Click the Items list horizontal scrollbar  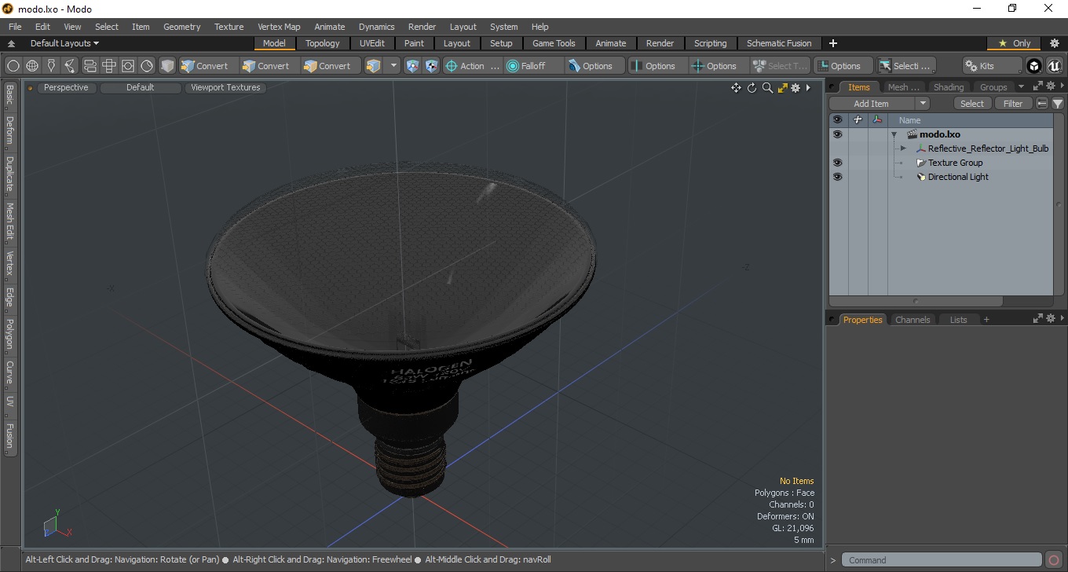point(916,301)
